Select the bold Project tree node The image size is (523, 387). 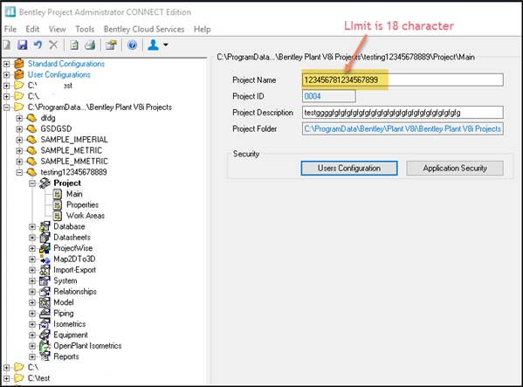point(67,183)
